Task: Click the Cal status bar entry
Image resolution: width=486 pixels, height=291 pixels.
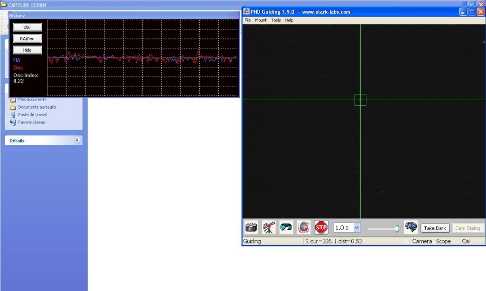Action: tap(466, 241)
